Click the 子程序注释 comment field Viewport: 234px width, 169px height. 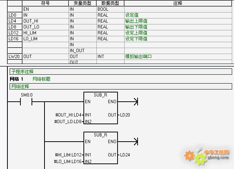point(121,72)
